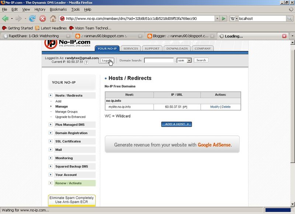
Task: Switch to the RapidShare: 1-Click Webhosting tab
Action: point(36,36)
